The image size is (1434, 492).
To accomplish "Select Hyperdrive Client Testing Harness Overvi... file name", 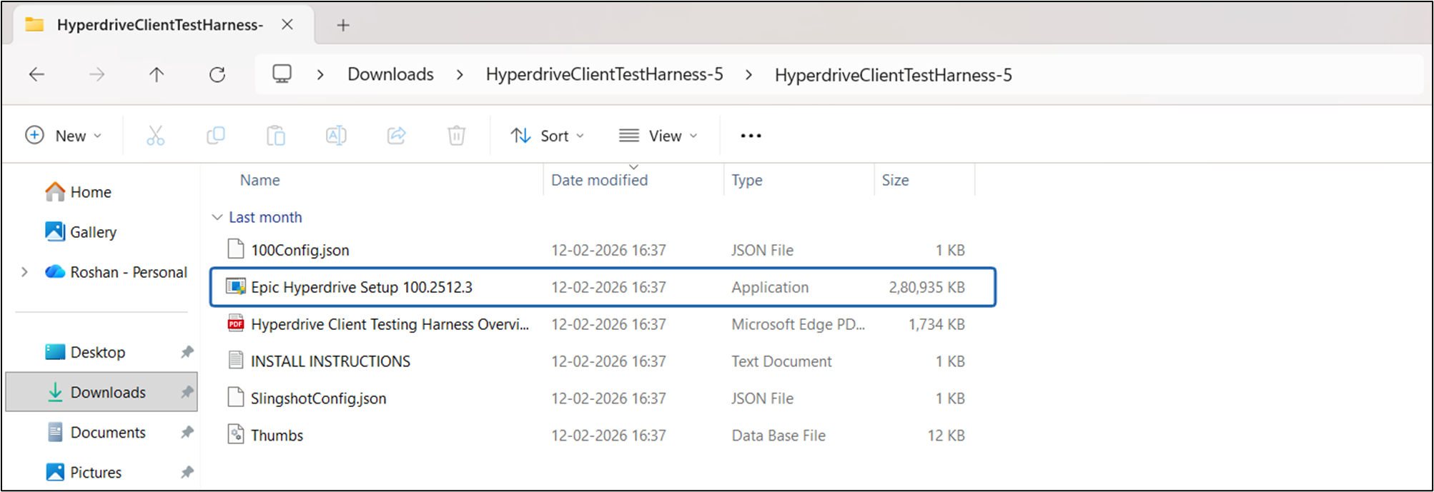I will (390, 324).
